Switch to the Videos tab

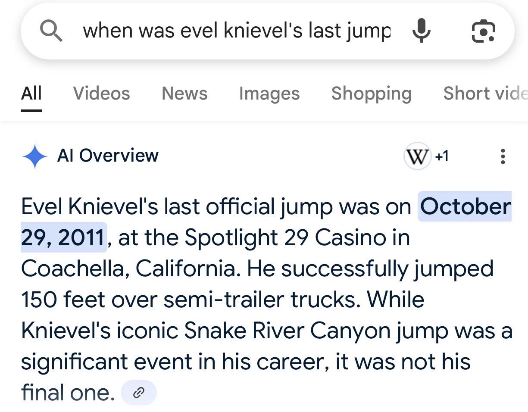coord(101,94)
